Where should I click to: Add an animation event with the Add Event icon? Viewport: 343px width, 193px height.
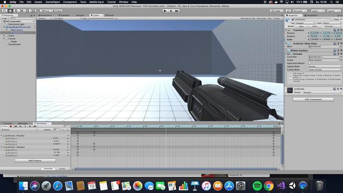pyautogui.click(x=68, y=130)
